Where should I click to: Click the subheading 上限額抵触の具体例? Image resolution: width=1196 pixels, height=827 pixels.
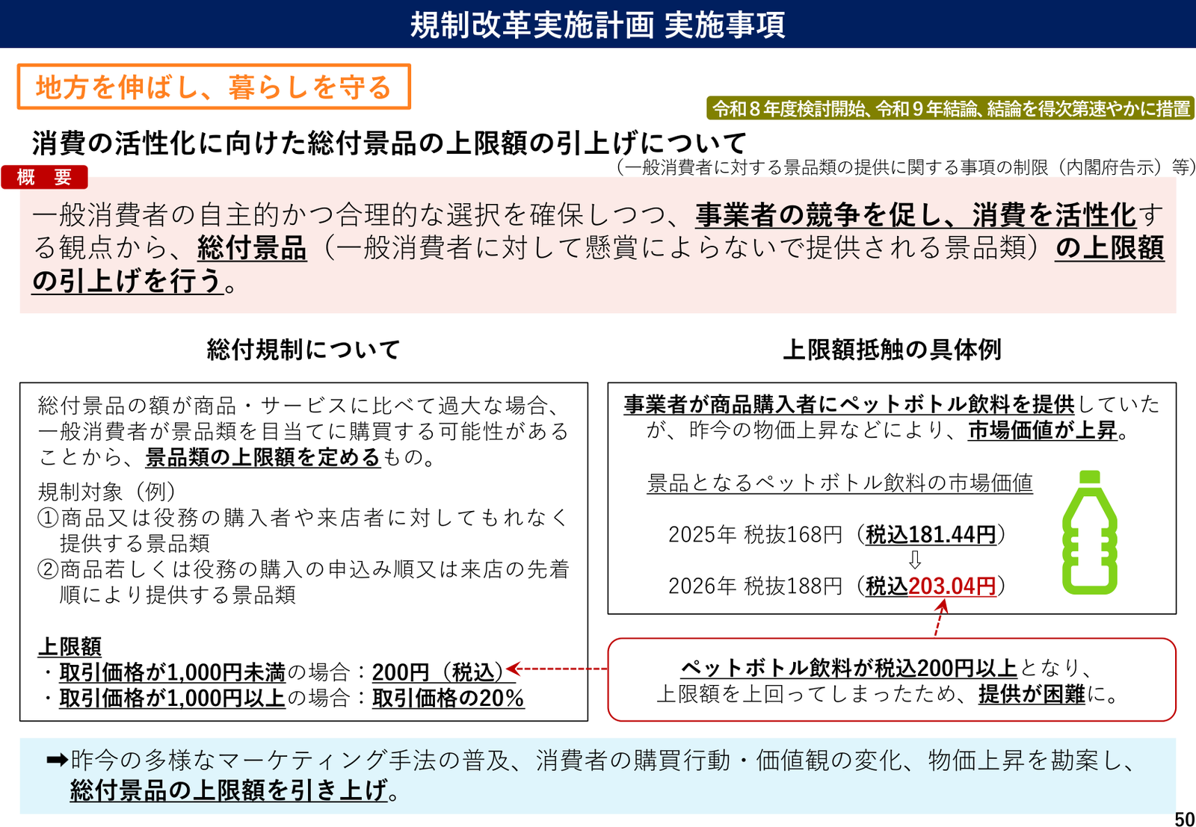click(x=892, y=349)
